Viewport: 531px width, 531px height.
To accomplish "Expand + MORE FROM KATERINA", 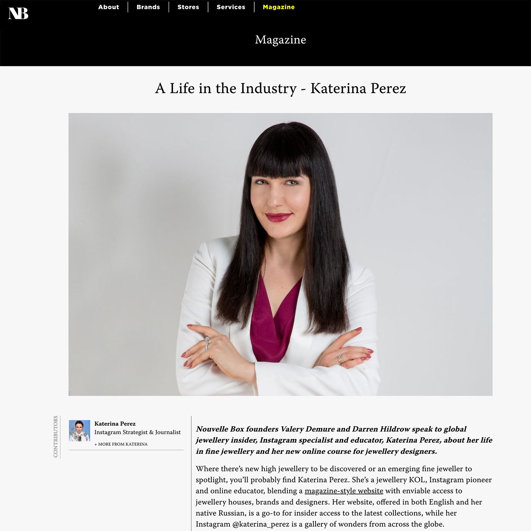I will (x=121, y=444).
